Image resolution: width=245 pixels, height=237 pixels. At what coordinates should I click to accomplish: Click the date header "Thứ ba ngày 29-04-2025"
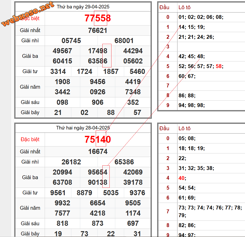83,7
